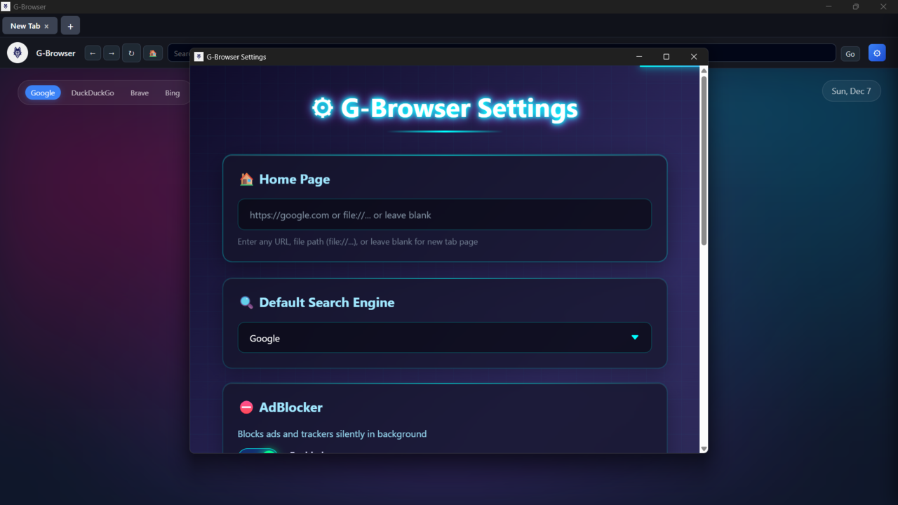The height and width of the screenshot is (505, 898).
Task: Click the G-Browser icon in the settings title bar
Action: pyautogui.click(x=199, y=56)
